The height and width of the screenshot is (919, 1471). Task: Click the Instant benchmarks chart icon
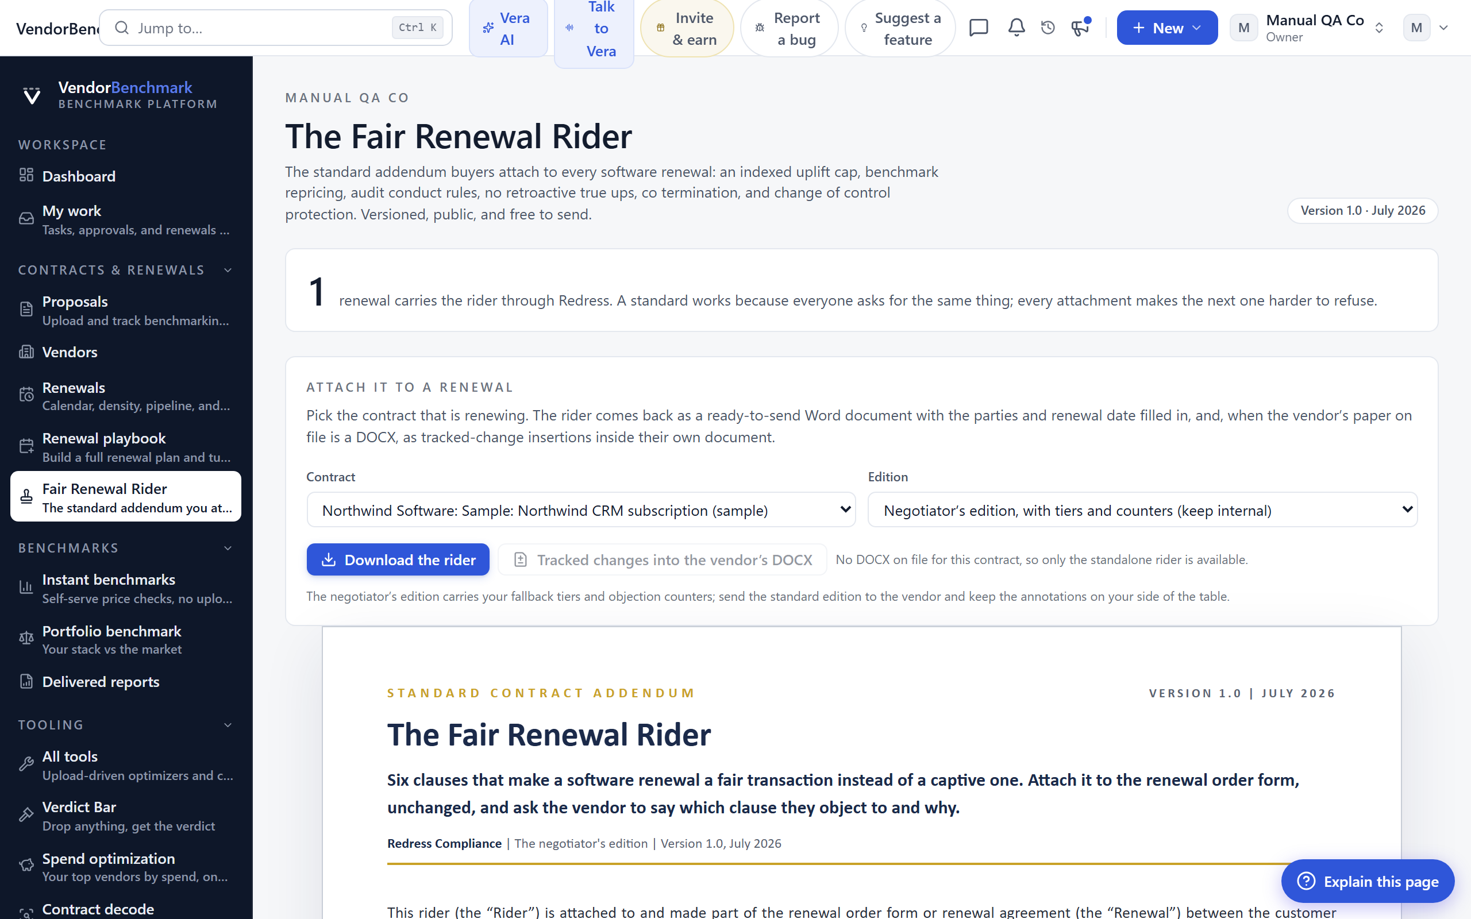pyautogui.click(x=26, y=588)
